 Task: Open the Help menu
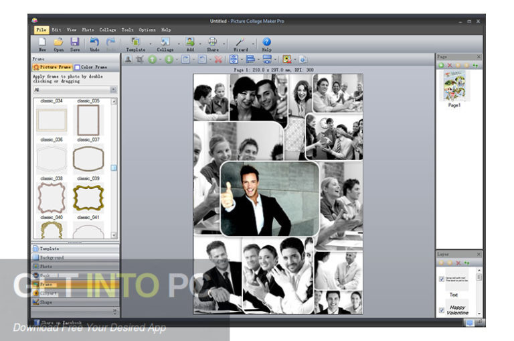(166, 30)
